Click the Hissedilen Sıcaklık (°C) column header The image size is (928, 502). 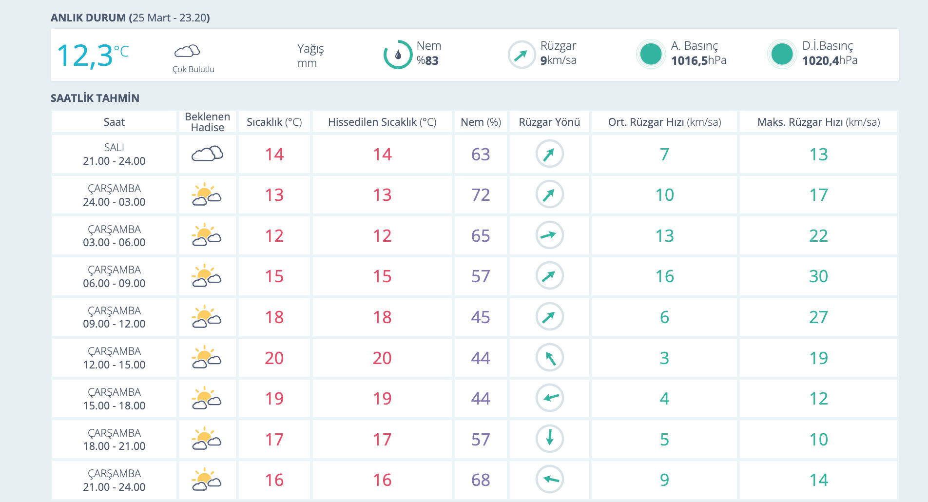[382, 122]
